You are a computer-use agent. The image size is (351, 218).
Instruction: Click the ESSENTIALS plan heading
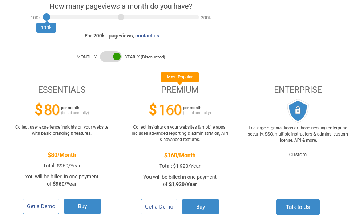point(62,90)
